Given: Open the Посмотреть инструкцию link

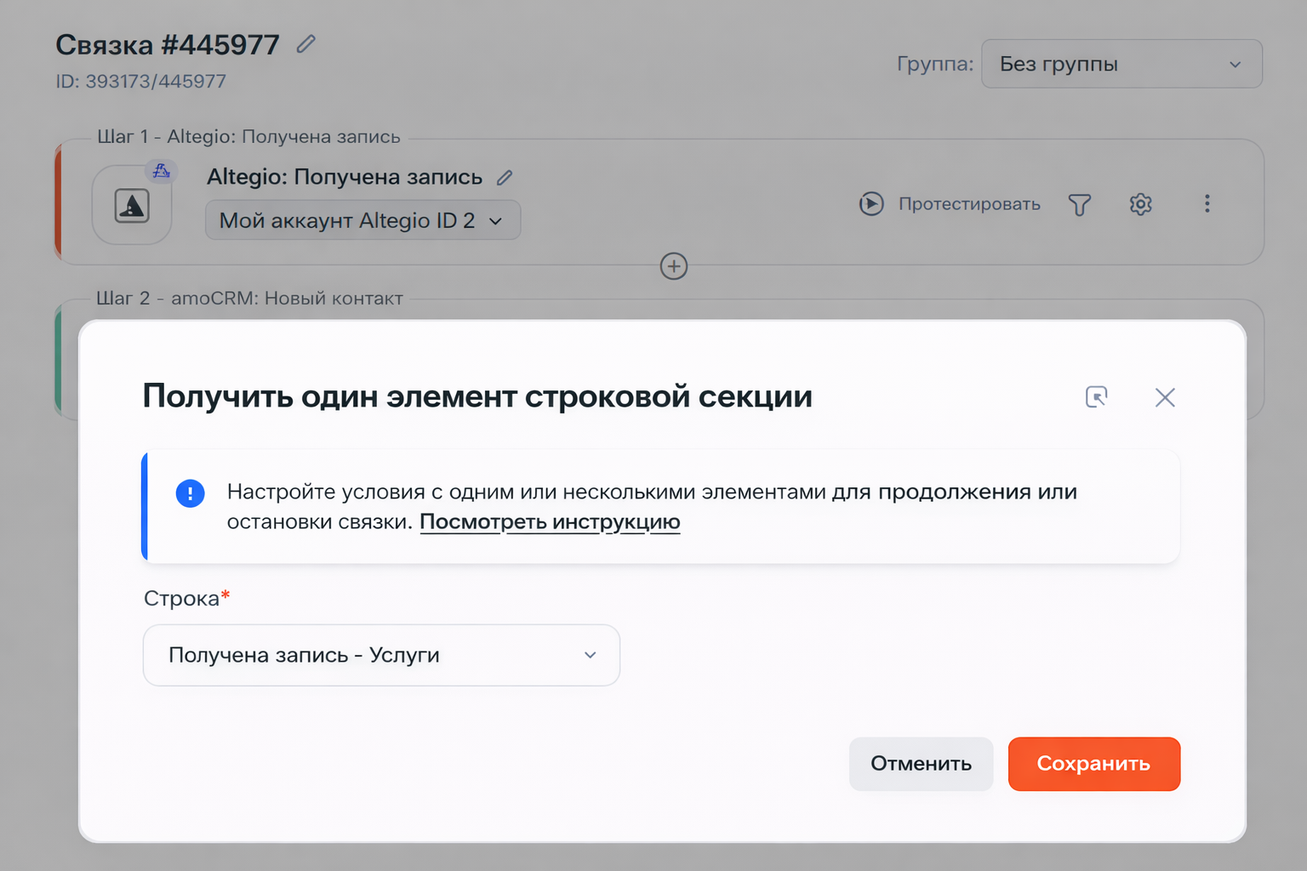Looking at the screenshot, I should [x=550, y=521].
